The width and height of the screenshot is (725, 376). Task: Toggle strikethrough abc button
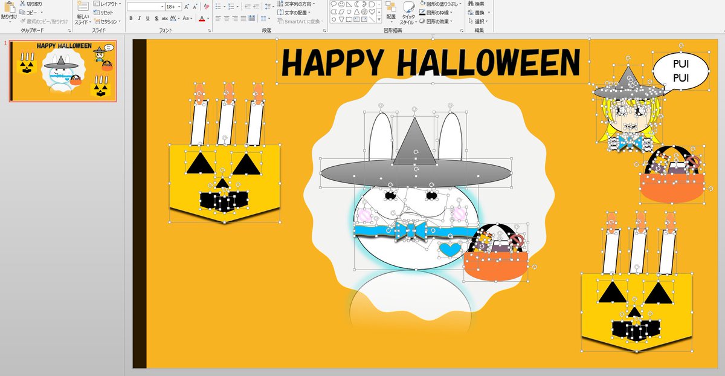tap(165, 18)
